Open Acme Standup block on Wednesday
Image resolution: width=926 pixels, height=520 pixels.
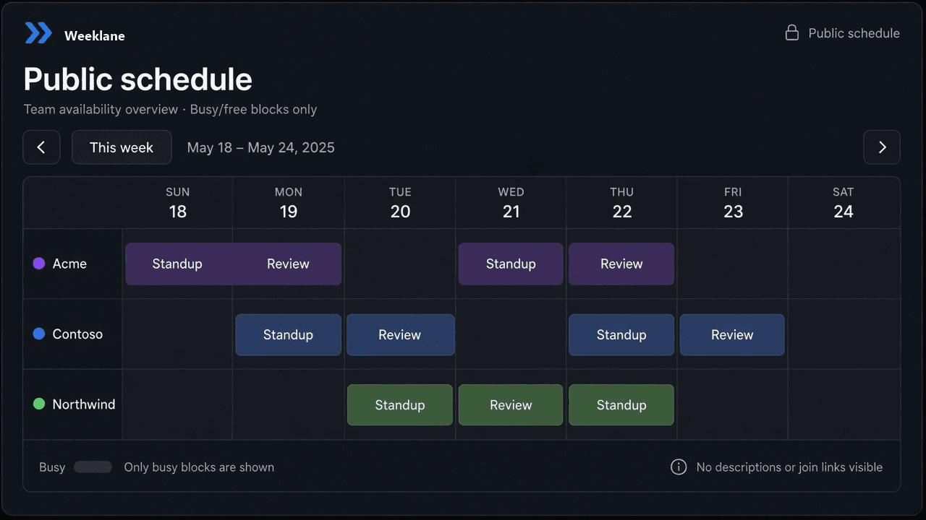[511, 264]
